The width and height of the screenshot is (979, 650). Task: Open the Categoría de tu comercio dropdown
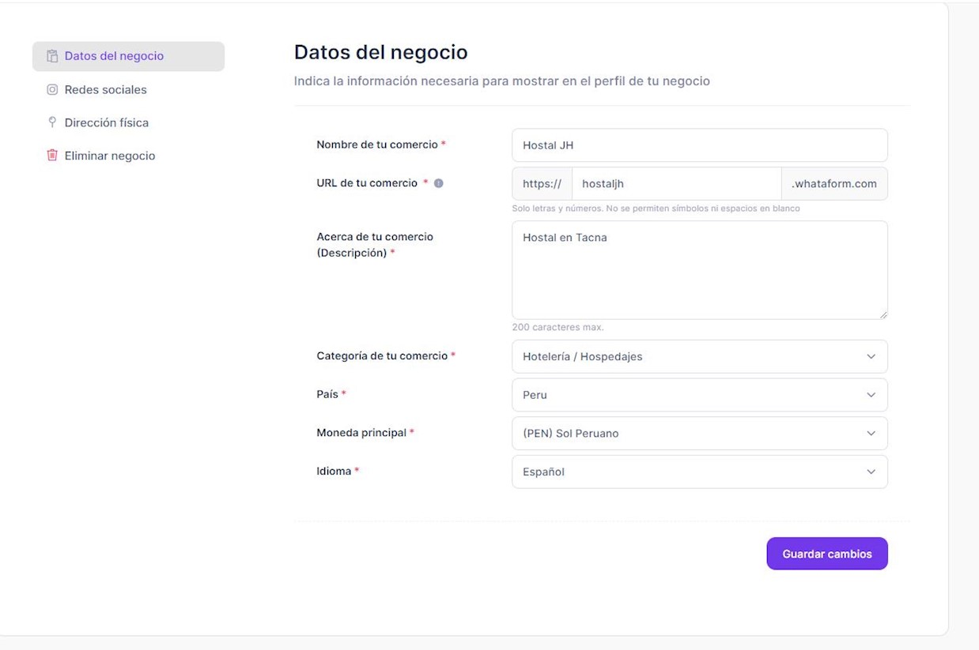point(699,356)
